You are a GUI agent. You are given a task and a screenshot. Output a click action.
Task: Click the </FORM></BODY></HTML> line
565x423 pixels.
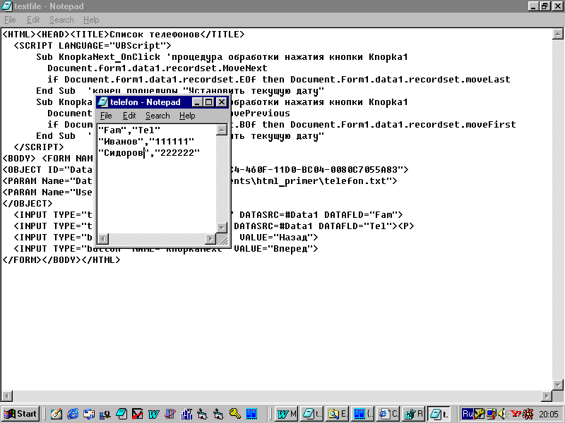pos(61,259)
